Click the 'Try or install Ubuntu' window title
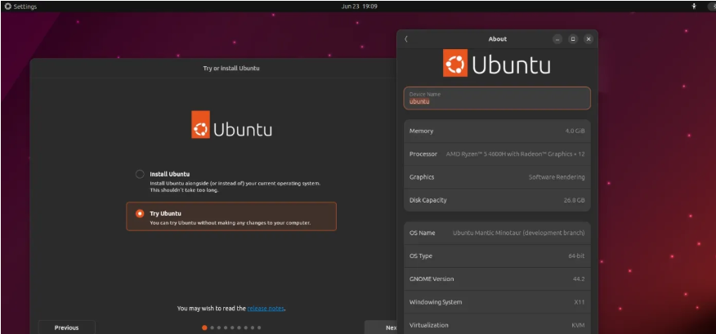Viewport: 716px width, 334px height. [231, 69]
